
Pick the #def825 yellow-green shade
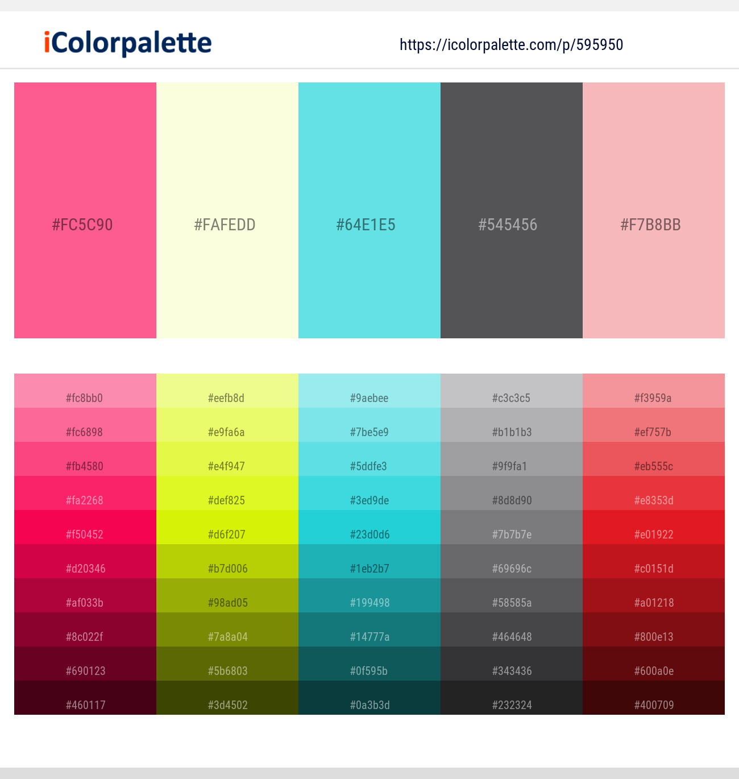coord(227,493)
